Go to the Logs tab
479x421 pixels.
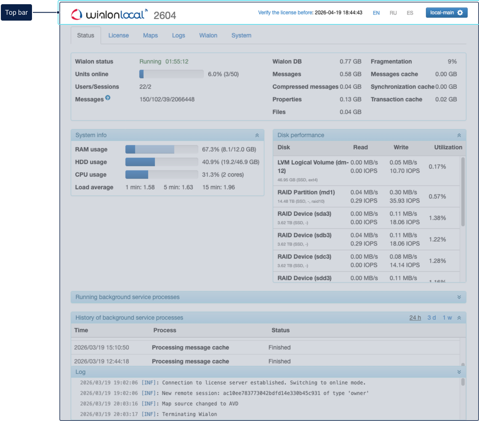click(178, 35)
